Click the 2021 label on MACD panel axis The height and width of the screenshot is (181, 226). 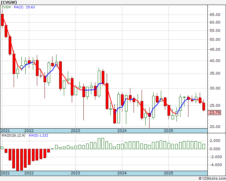[5, 173]
